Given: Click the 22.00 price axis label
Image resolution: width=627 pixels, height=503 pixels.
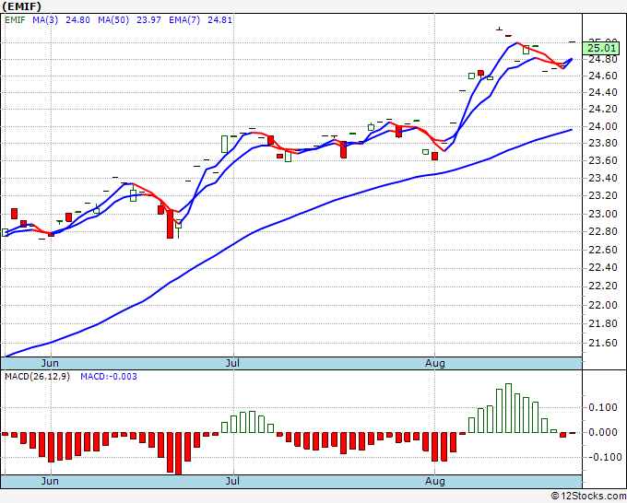Looking at the screenshot, I should (x=603, y=305).
